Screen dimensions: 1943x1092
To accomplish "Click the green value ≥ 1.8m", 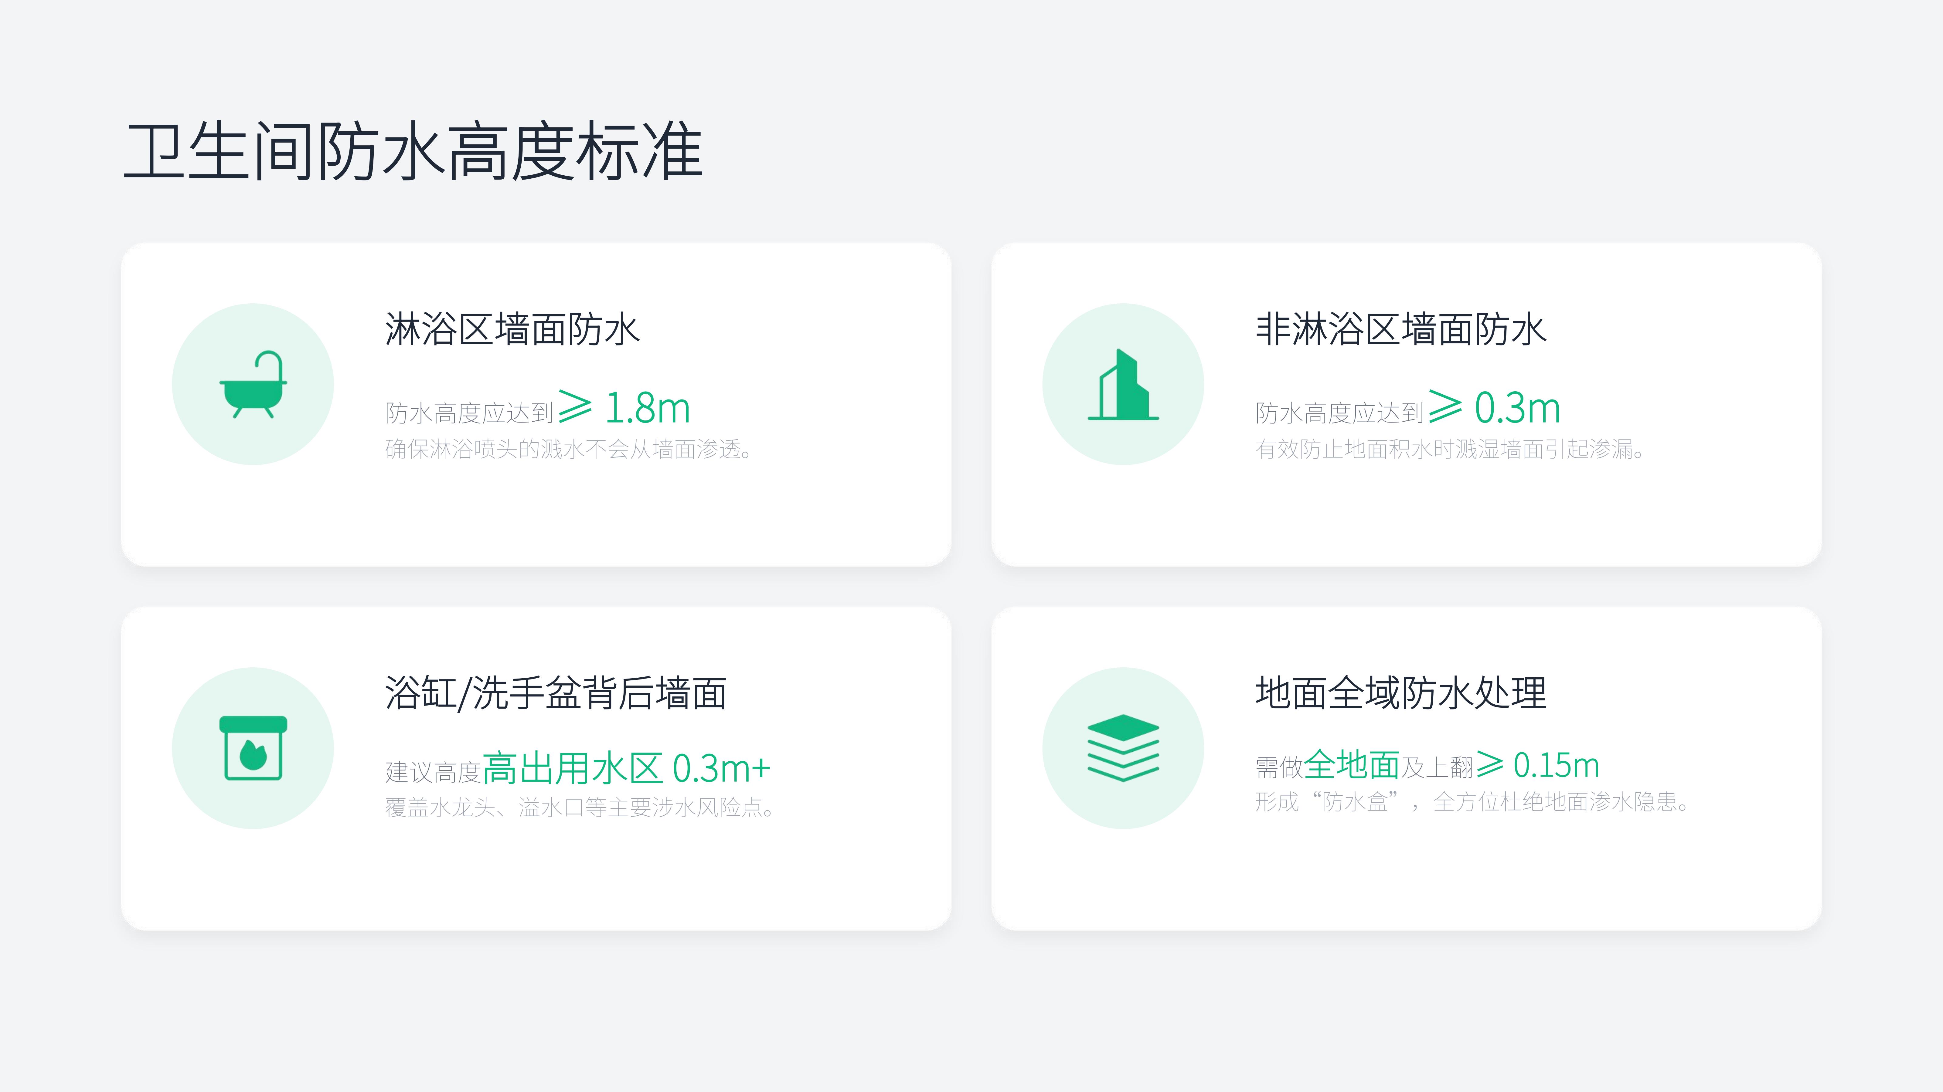I will (x=624, y=408).
